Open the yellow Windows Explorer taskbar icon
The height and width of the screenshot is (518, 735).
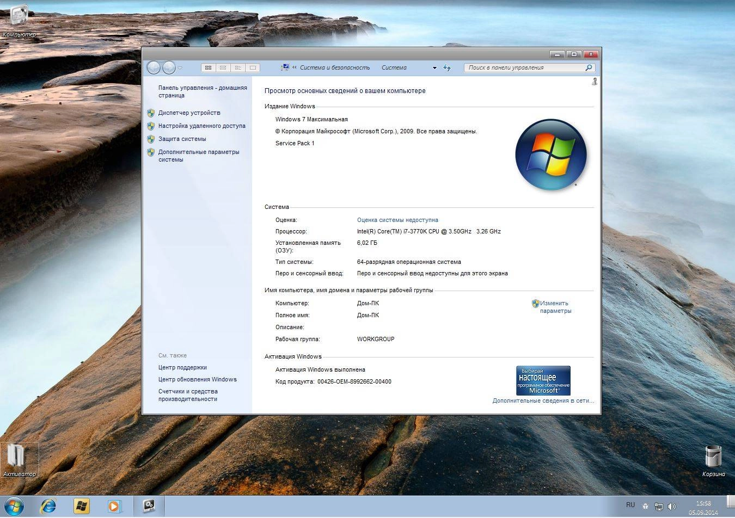81,507
